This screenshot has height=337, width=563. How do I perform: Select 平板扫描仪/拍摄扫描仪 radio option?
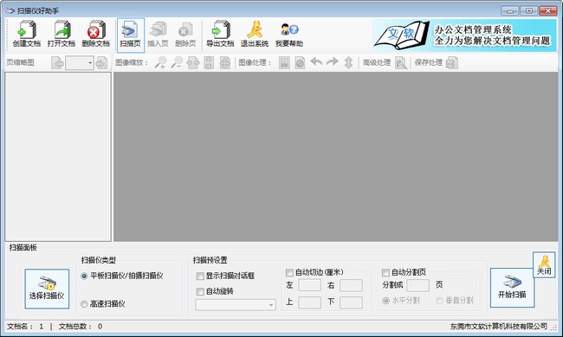pos(84,276)
